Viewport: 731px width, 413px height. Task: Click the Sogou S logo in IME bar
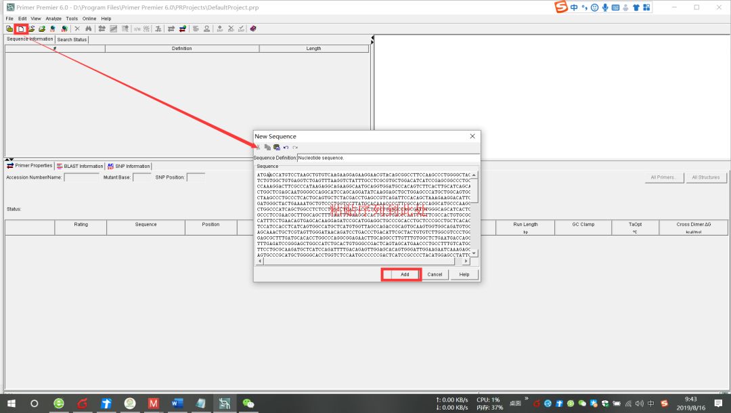tap(561, 7)
